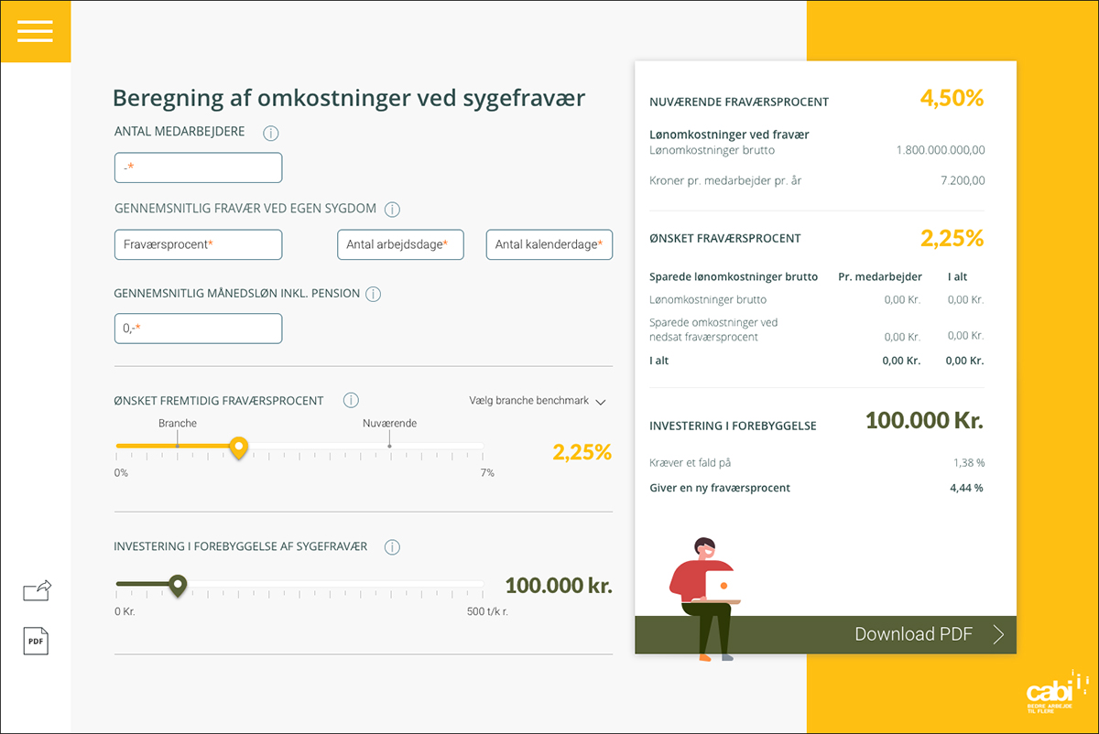Image resolution: width=1099 pixels, height=734 pixels.
Task: Show info about investering i forebyggelse
Action: 392,547
